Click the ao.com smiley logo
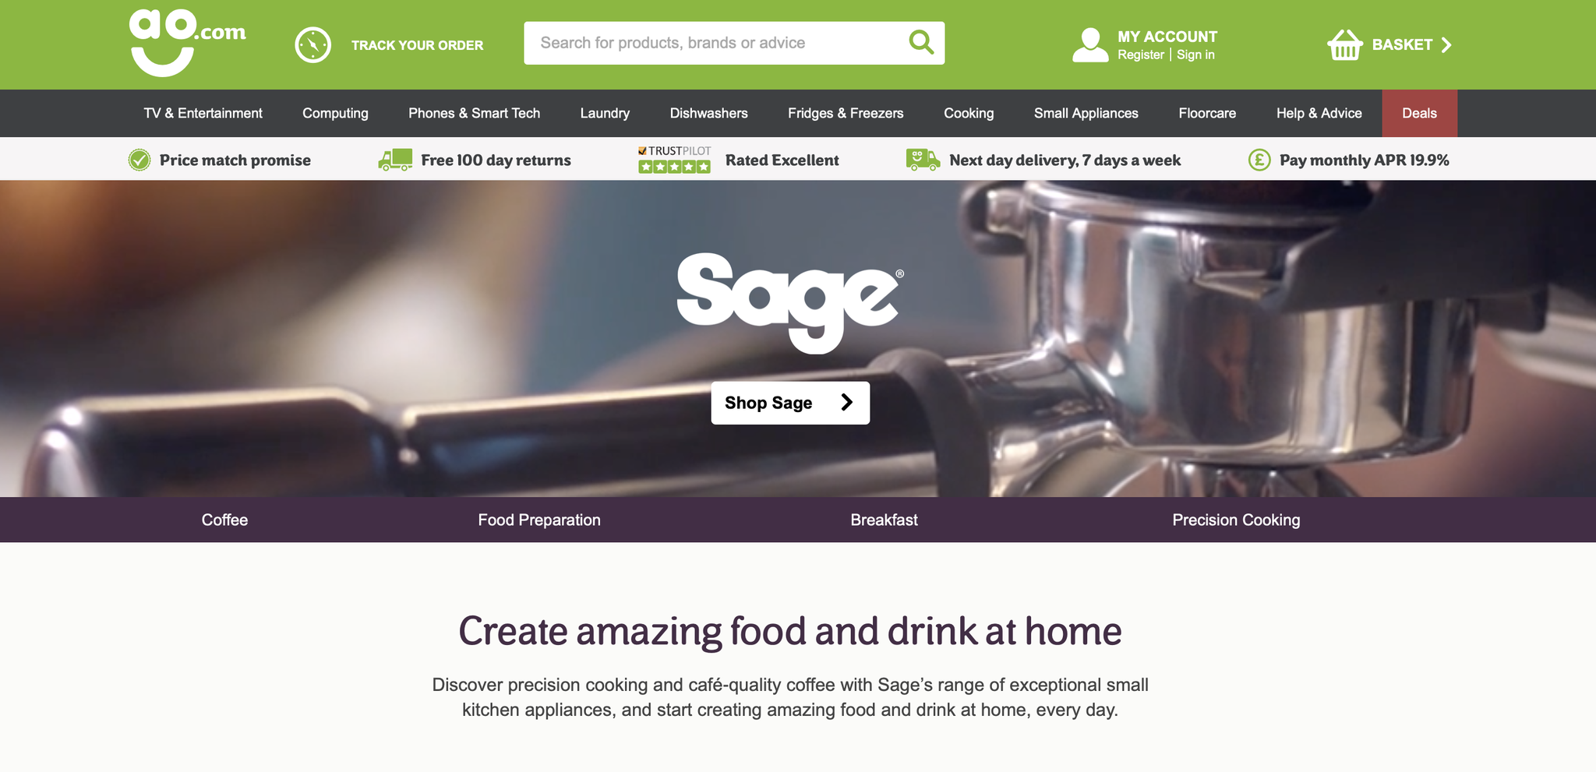 pyautogui.click(x=187, y=43)
